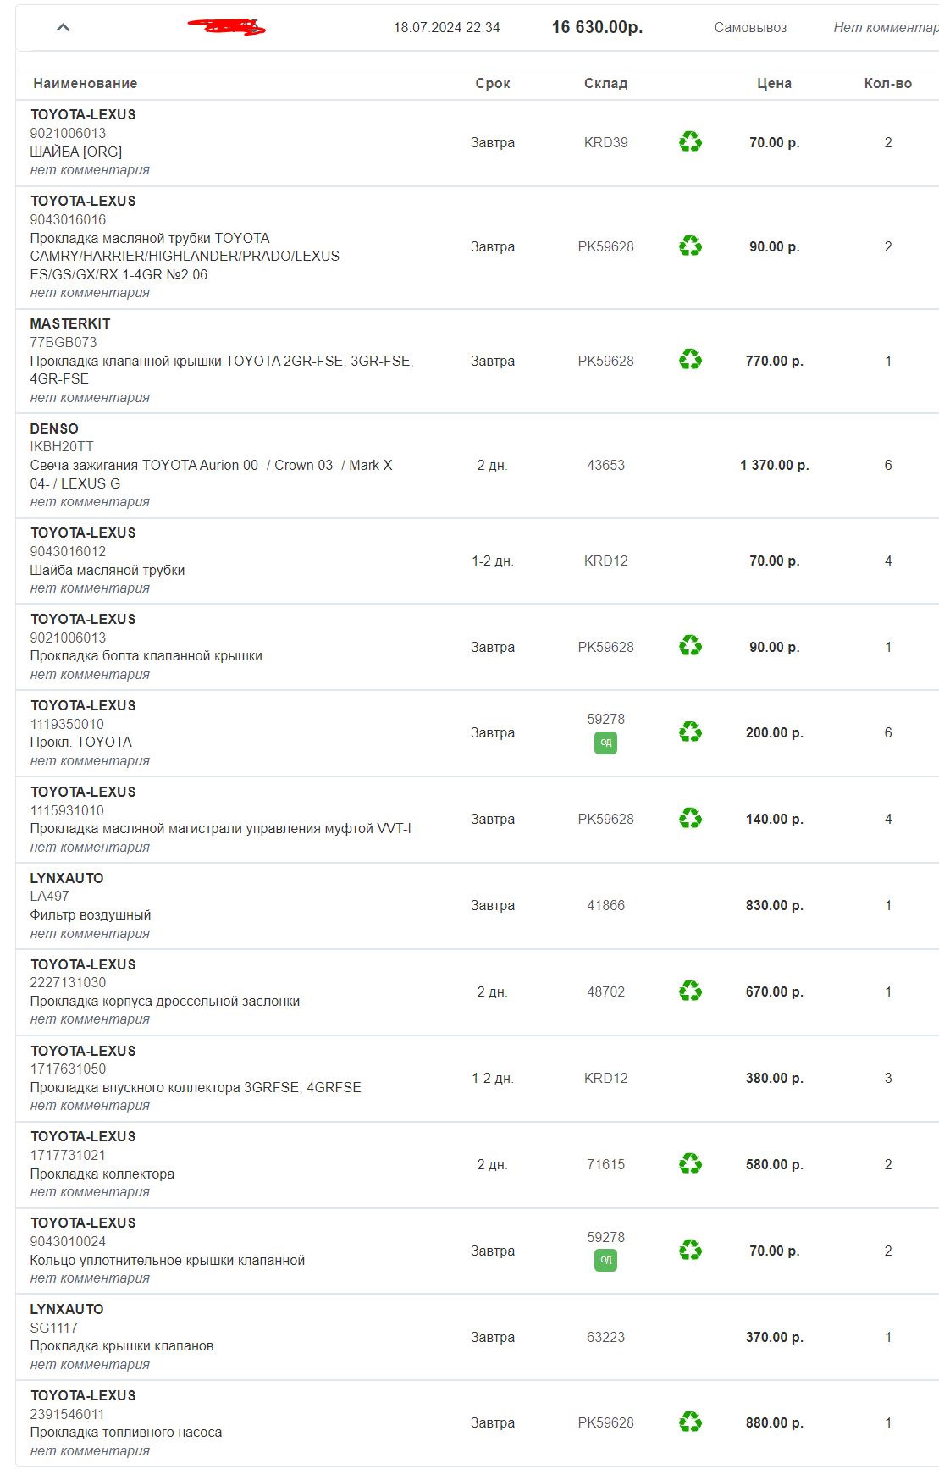Screen dimensions: 939x1469
Task: Click the Срок column header
Action: pyautogui.click(x=492, y=83)
